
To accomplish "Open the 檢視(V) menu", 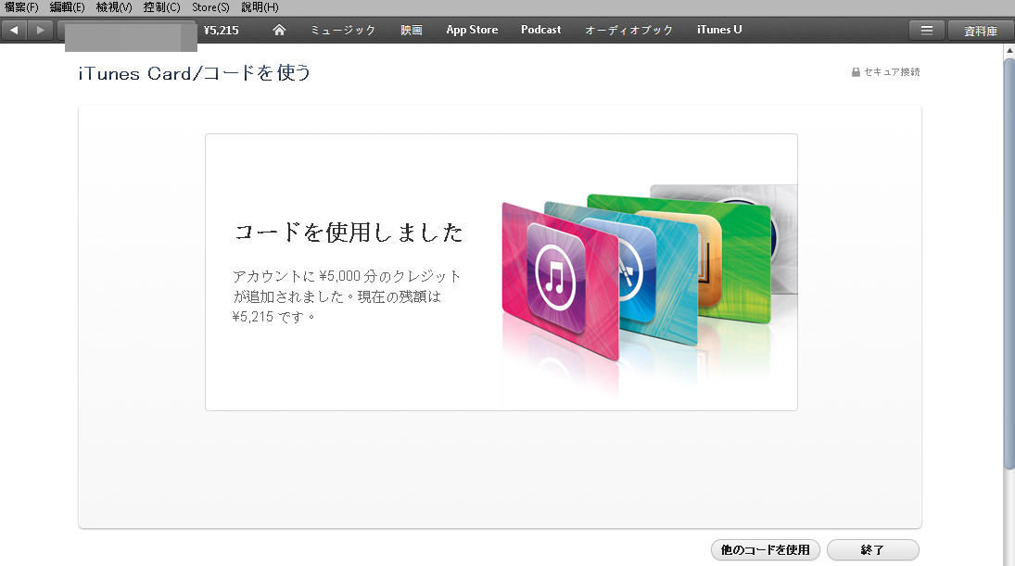I will click(114, 7).
